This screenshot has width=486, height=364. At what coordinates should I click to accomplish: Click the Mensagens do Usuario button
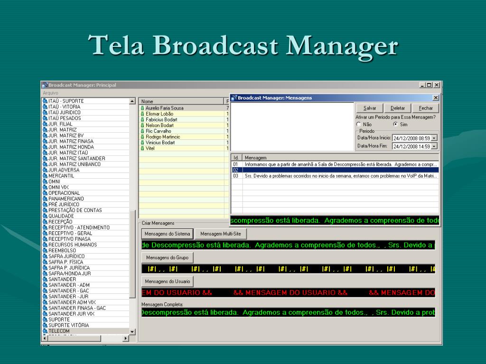click(168, 282)
